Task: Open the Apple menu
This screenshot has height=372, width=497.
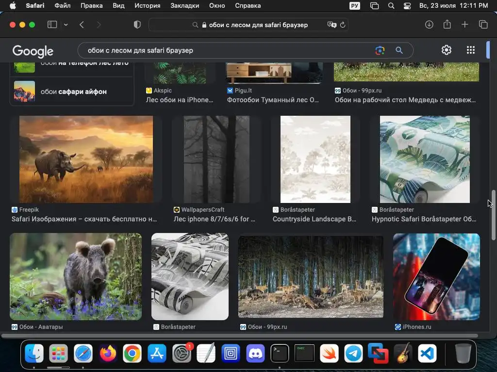Action: [13, 6]
